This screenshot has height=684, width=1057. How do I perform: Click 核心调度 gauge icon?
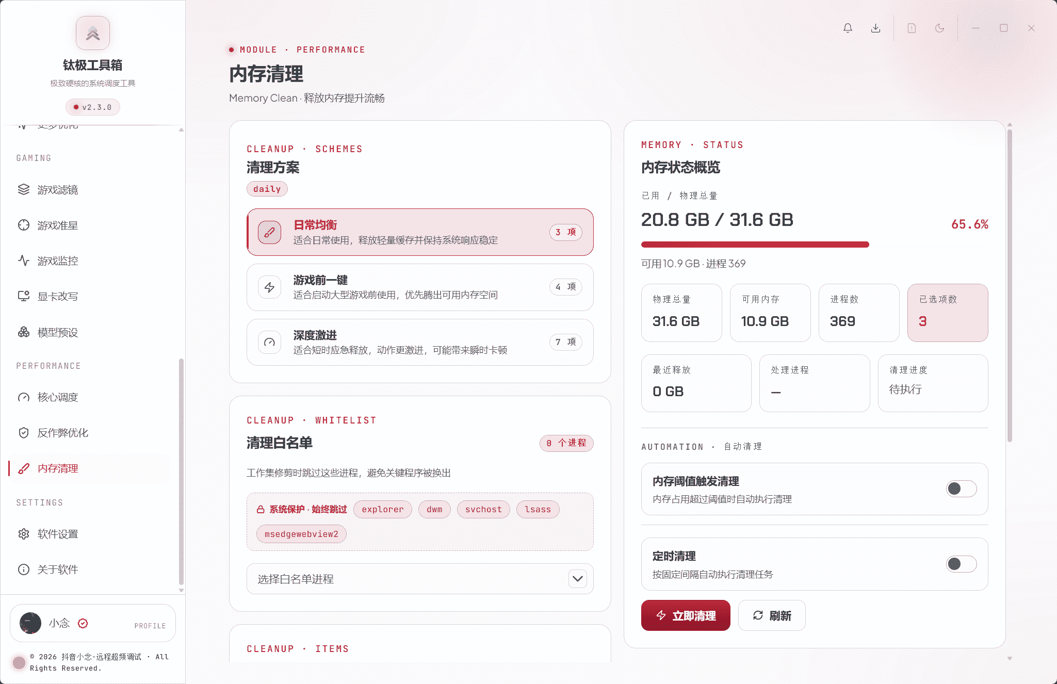[24, 397]
